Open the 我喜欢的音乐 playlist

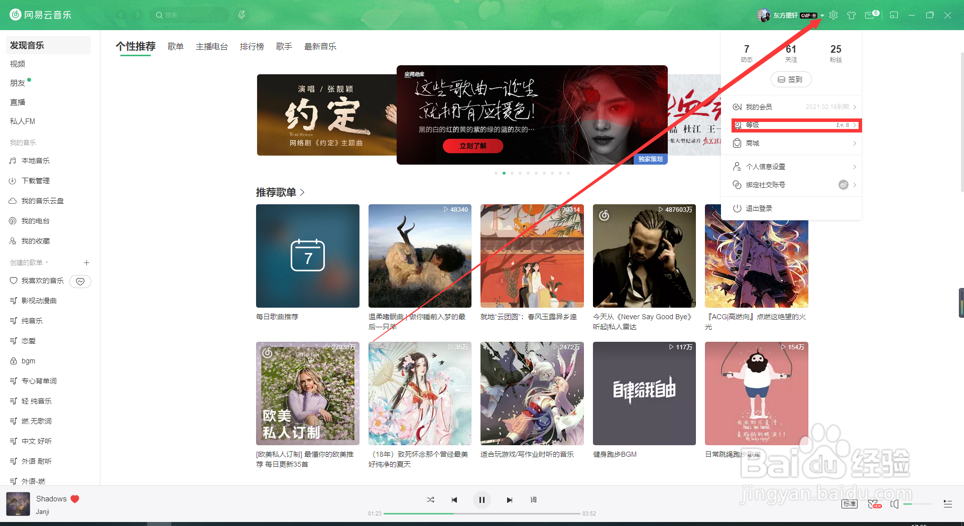(x=37, y=281)
